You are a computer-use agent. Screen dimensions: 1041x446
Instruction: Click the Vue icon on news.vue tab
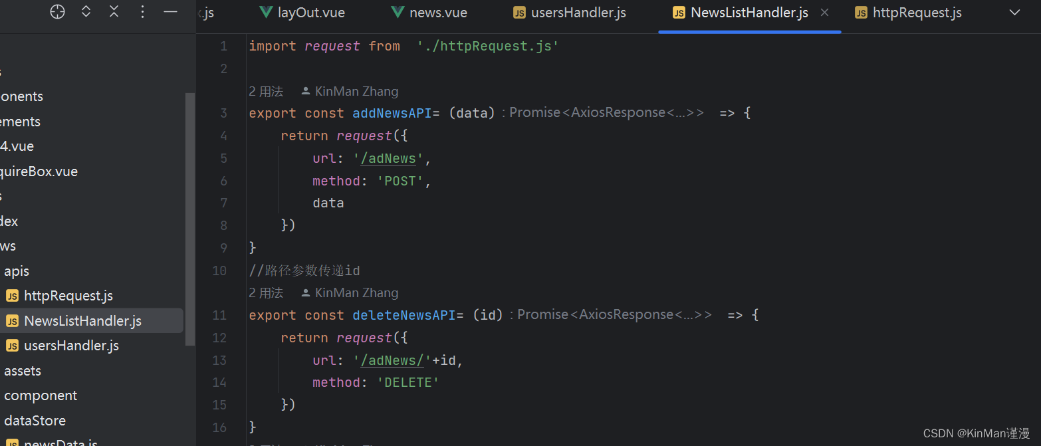(x=398, y=13)
